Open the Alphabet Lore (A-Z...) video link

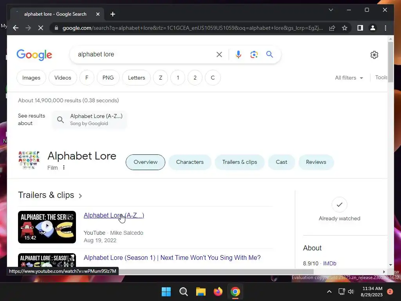(114, 216)
